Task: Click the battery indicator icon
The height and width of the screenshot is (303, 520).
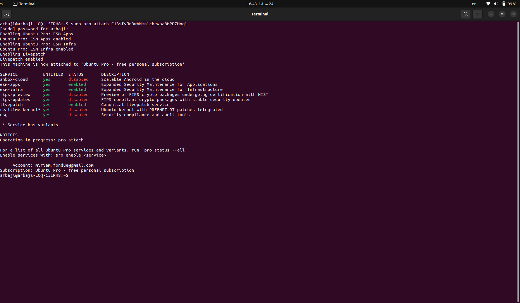Action: click(504, 4)
